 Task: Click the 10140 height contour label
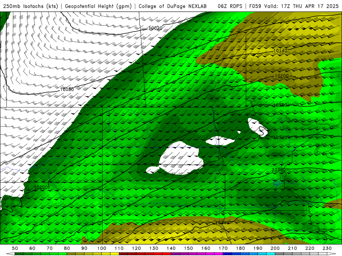tap(280, 51)
